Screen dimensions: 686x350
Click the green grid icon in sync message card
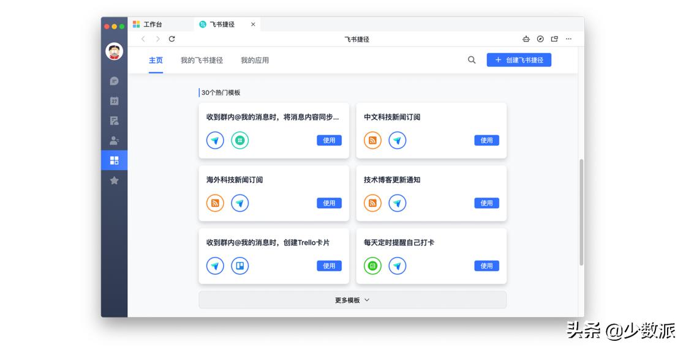[239, 140]
